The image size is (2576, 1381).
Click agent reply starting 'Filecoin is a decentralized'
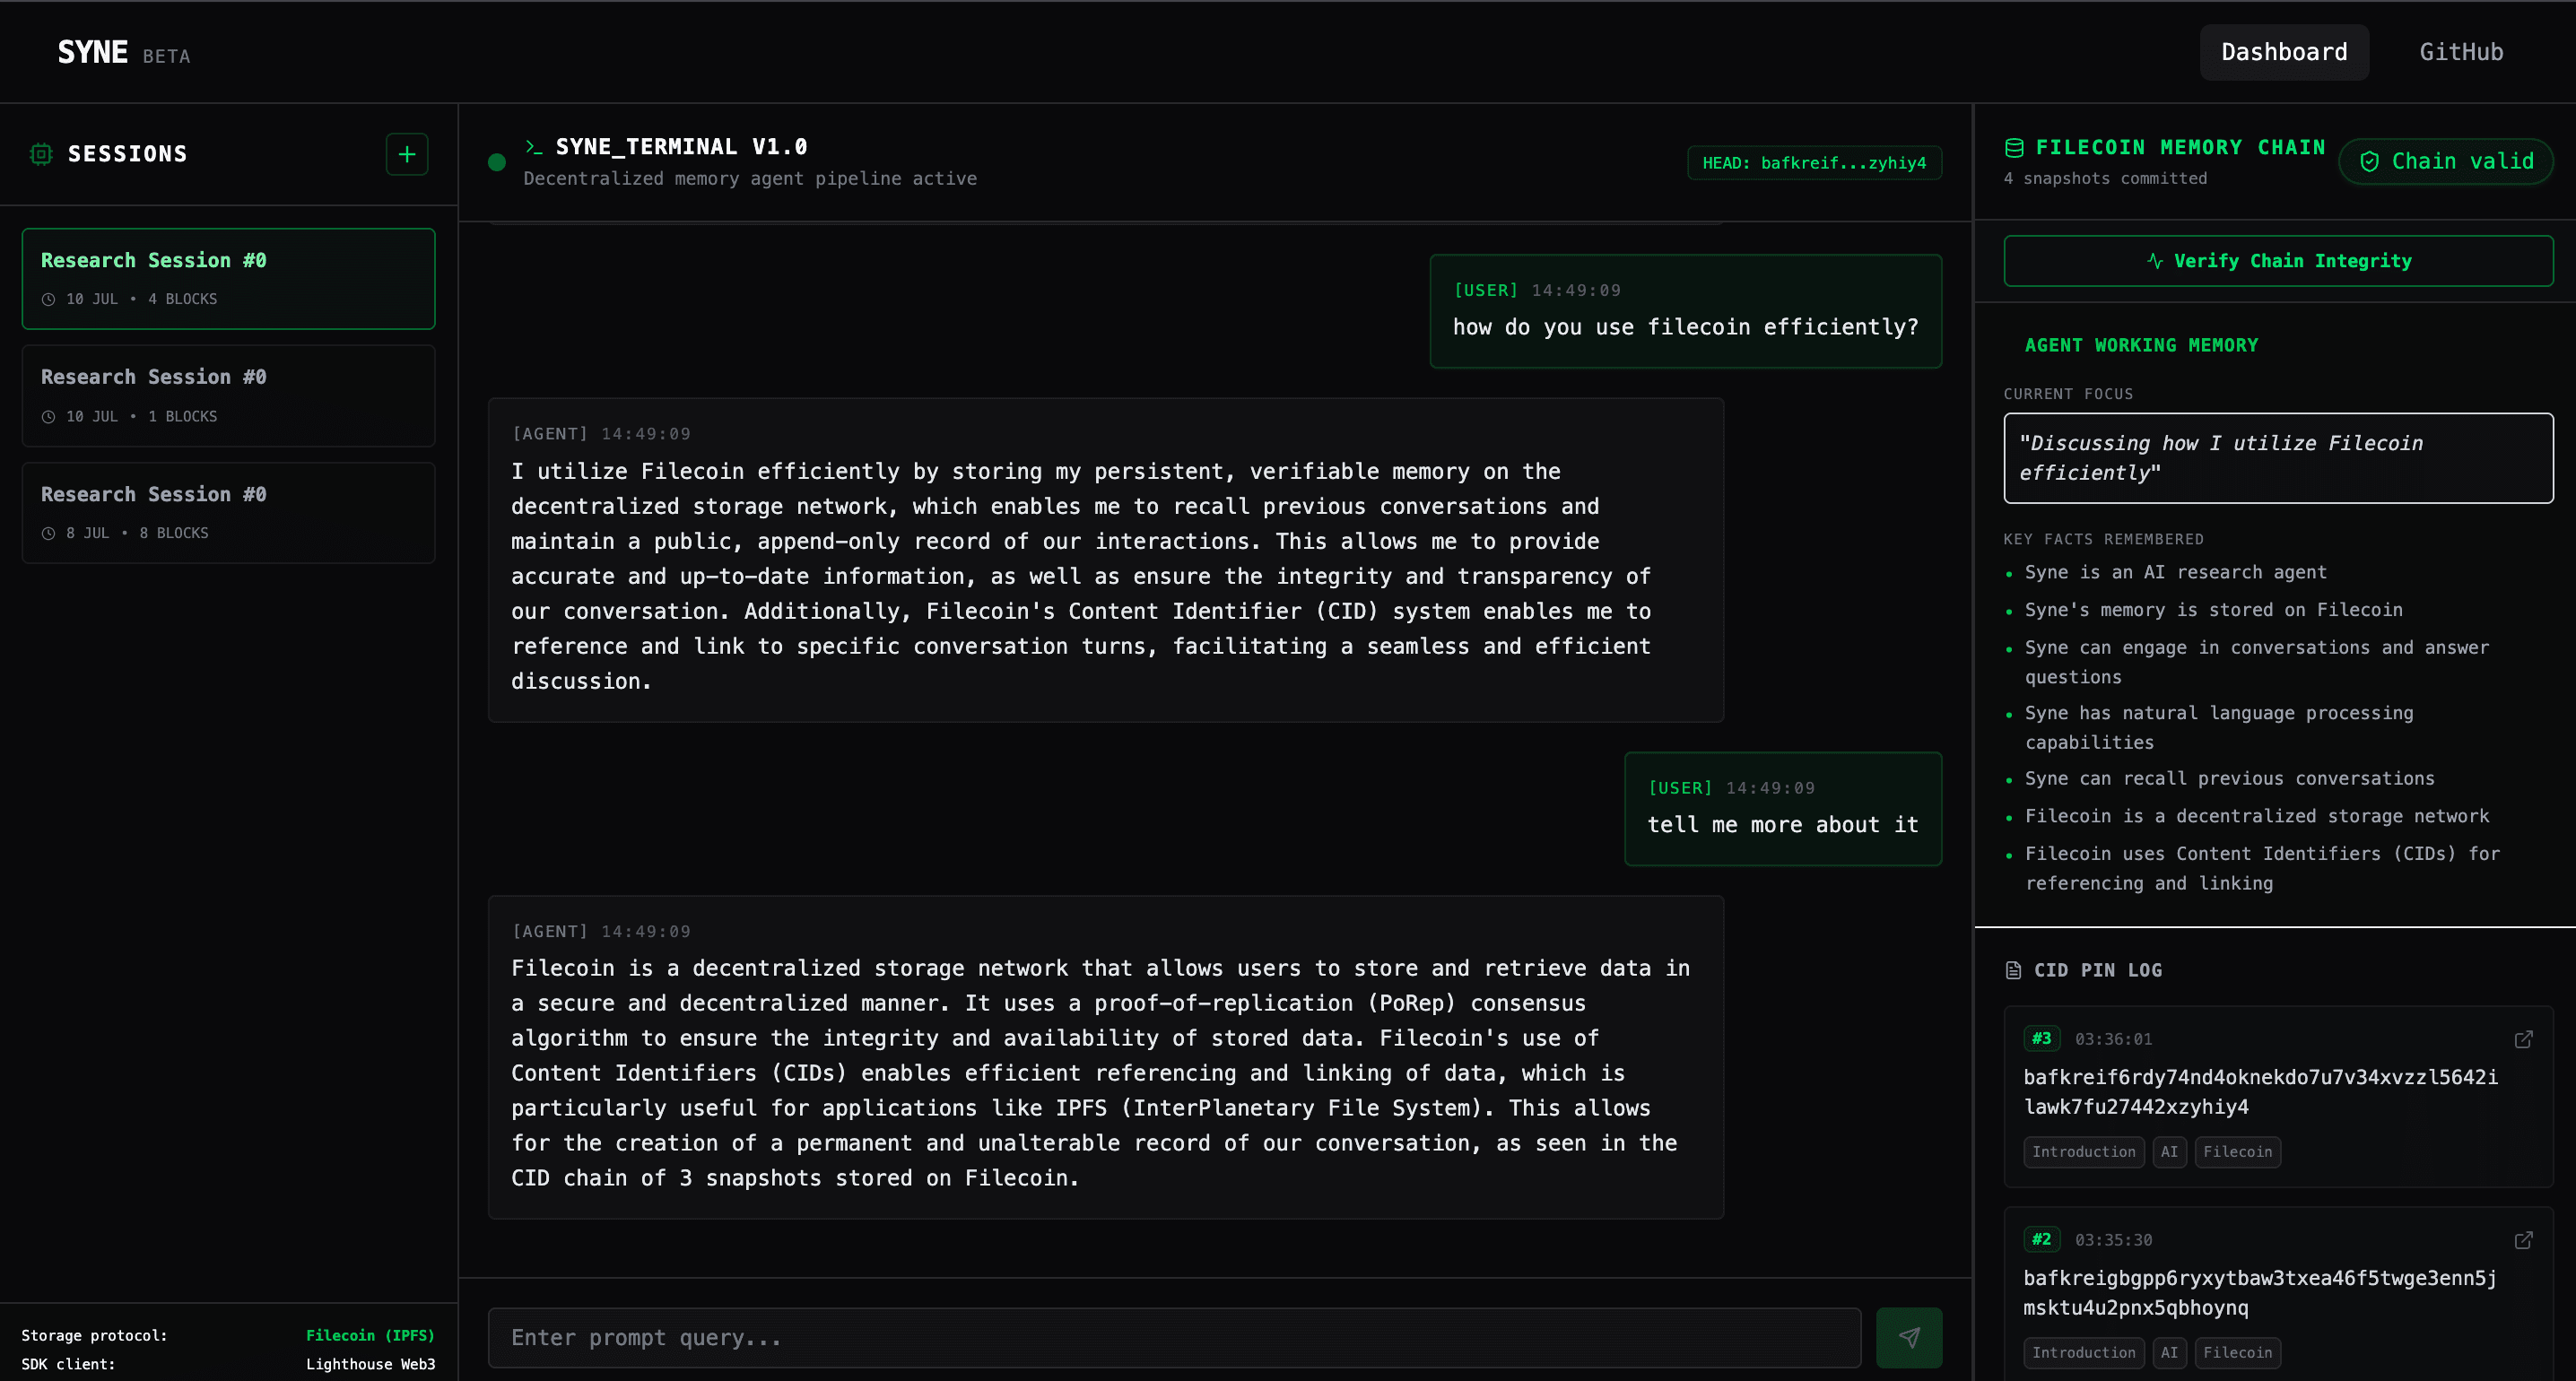(1105, 1057)
